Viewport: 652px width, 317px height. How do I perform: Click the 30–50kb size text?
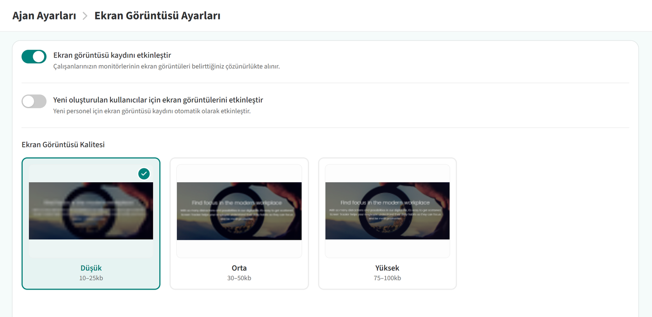pos(239,278)
